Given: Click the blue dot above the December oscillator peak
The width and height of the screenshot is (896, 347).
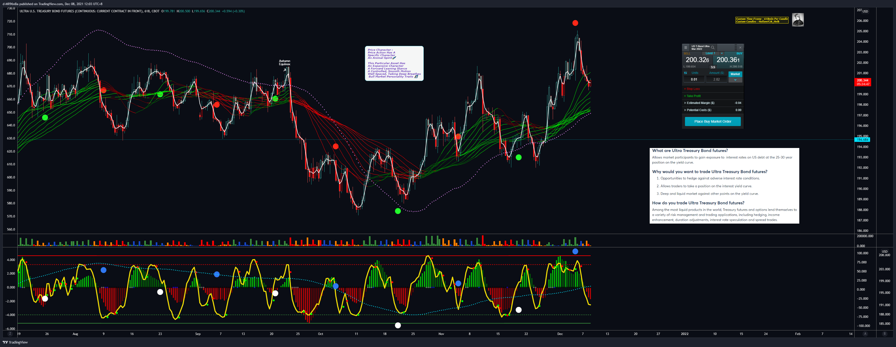Looking at the screenshot, I should pos(575,251).
